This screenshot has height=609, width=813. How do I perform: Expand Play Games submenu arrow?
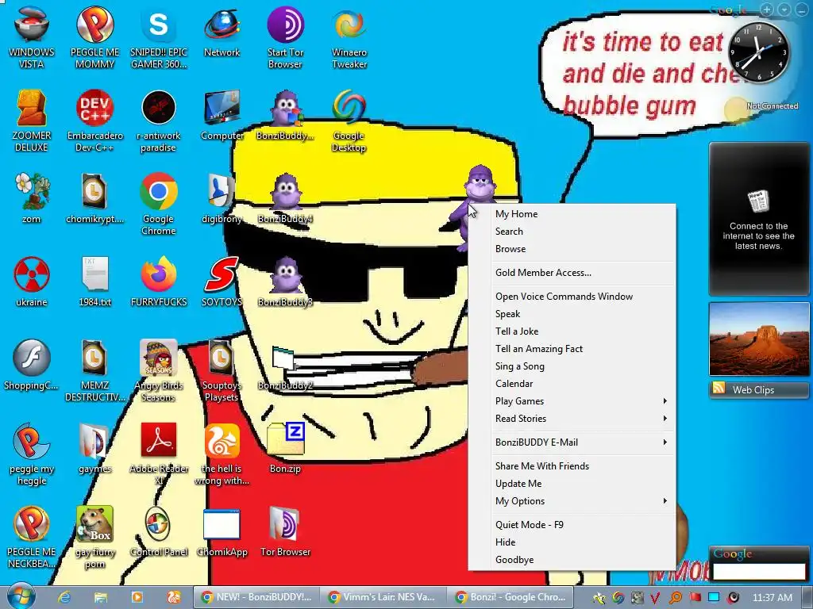click(665, 401)
